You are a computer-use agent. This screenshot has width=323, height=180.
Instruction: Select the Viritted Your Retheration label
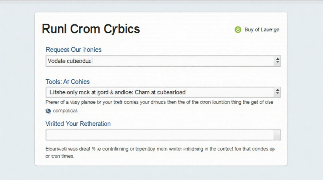[78, 124]
